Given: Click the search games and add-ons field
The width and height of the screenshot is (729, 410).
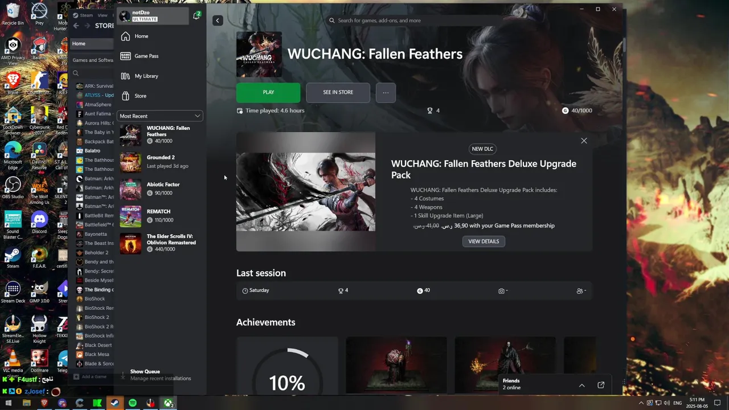Looking at the screenshot, I should pos(413,20).
